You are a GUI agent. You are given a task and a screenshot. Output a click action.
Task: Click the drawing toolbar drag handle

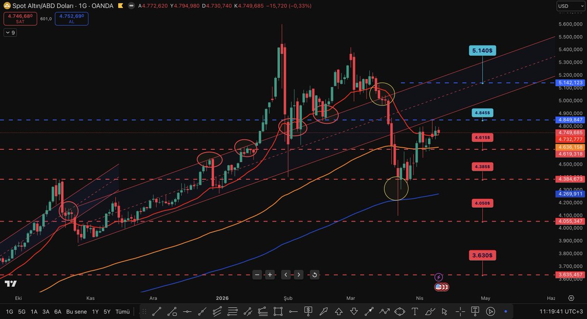point(145,311)
